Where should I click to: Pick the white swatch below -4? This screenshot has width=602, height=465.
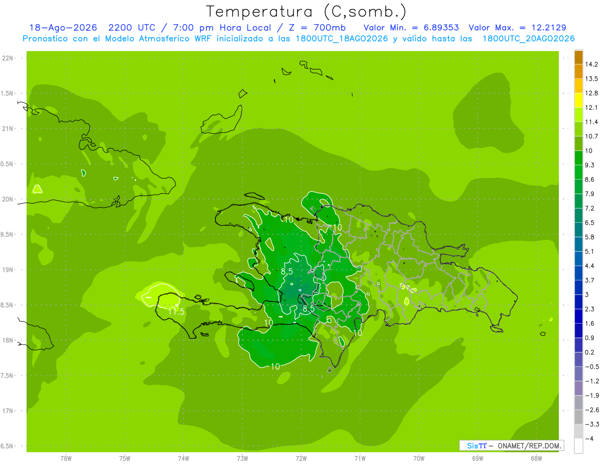[x=578, y=446]
